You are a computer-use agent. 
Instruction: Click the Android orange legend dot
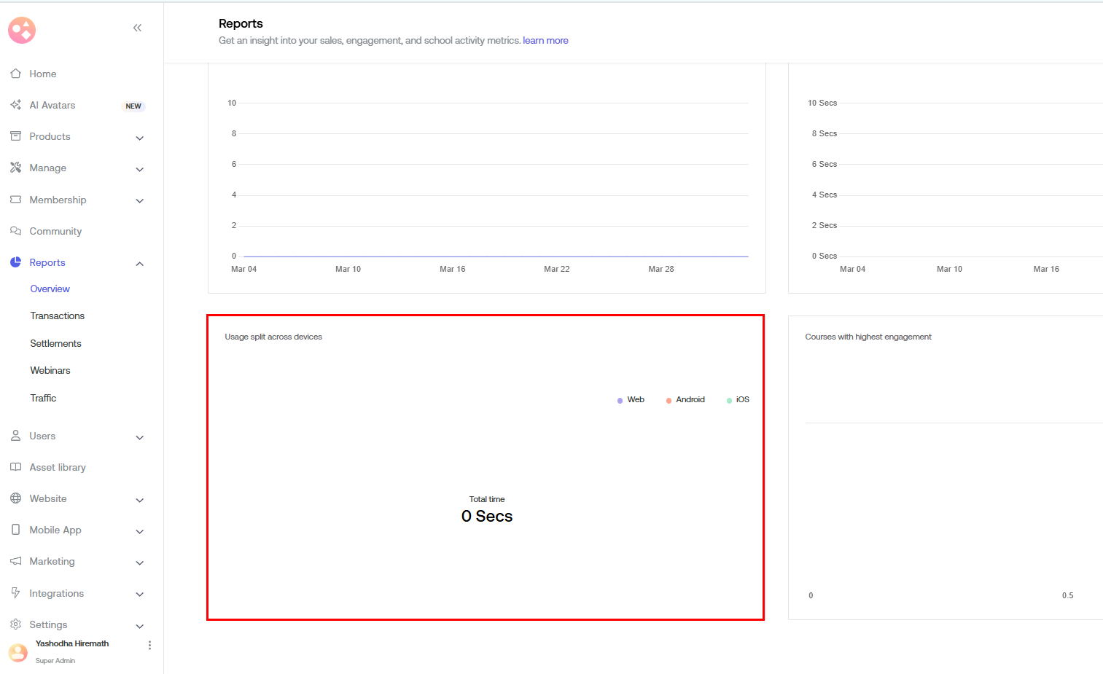tap(669, 401)
